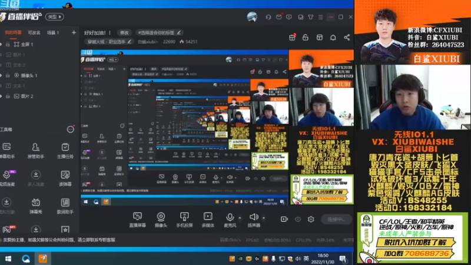Click the 修改 title edit button
The image size is (471, 265).
pos(124,32)
